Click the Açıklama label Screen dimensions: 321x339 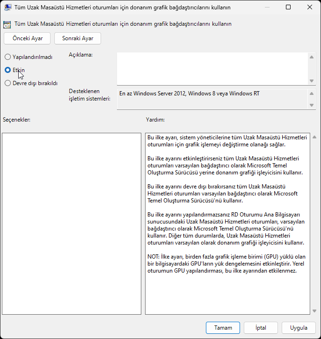coord(80,55)
